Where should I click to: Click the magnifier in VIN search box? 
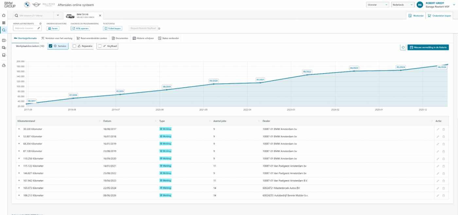pos(17,15)
